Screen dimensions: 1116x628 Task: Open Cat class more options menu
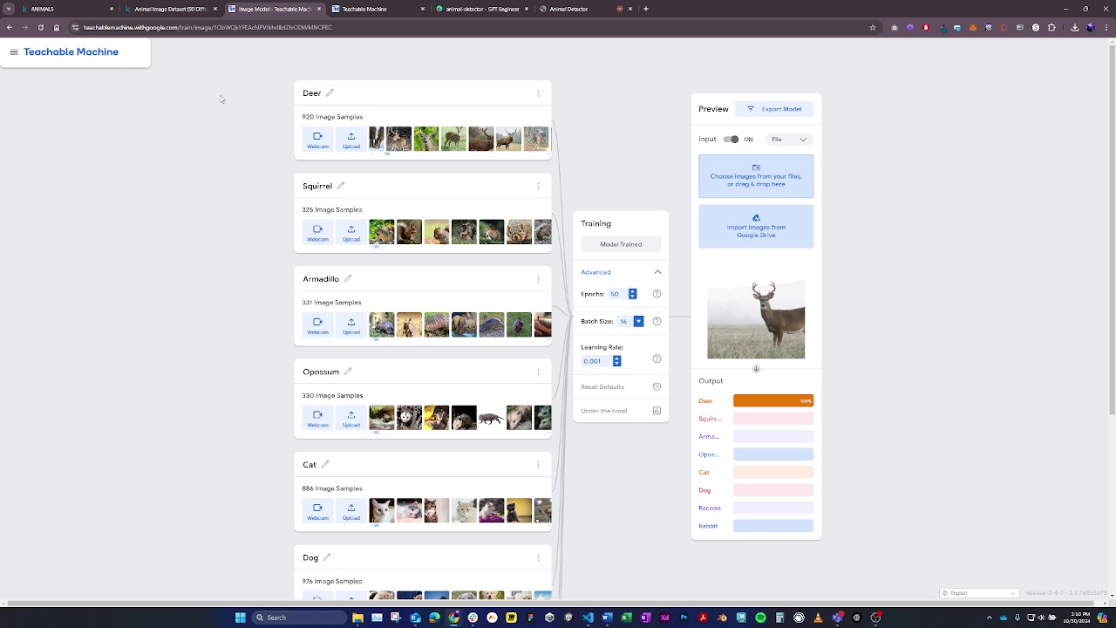538,465
